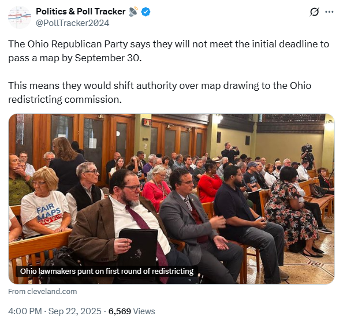Open the Politics & Poll Tracker profile avatar
343x320 pixels.
point(20,17)
